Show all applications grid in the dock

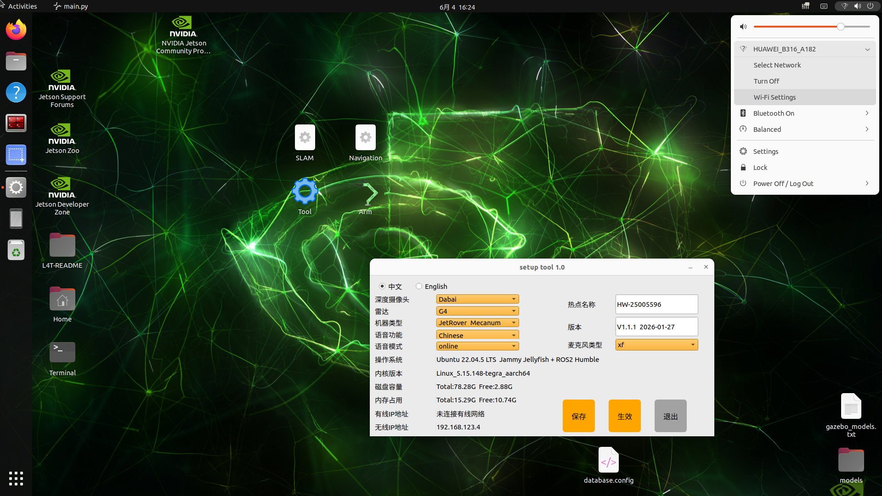click(16, 479)
